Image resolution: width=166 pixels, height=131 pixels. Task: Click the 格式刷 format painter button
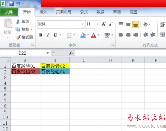(x=24, y=37)
